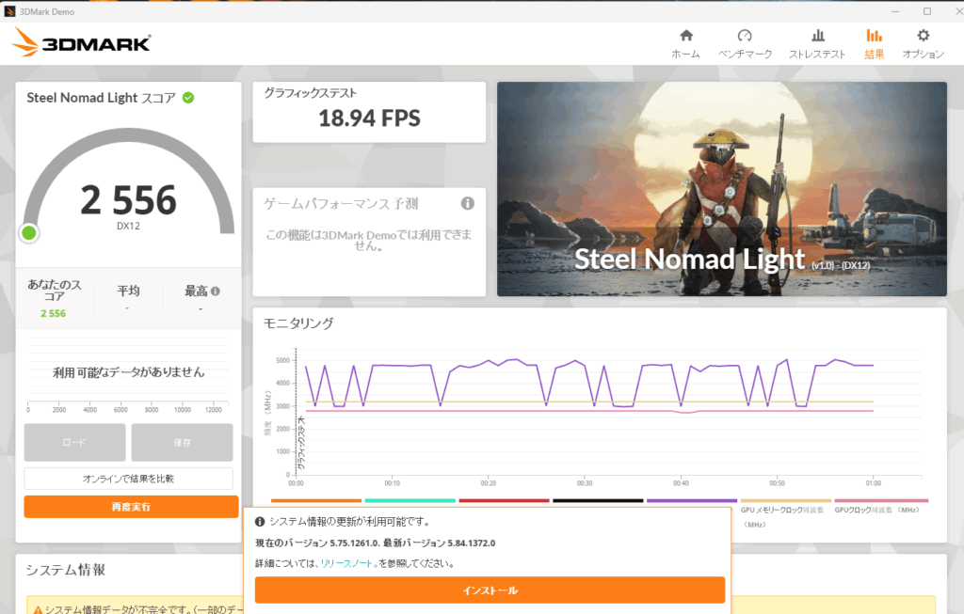Click the 再度実行 button
This screenshot has width=964, height=614.
pos(131,507)
